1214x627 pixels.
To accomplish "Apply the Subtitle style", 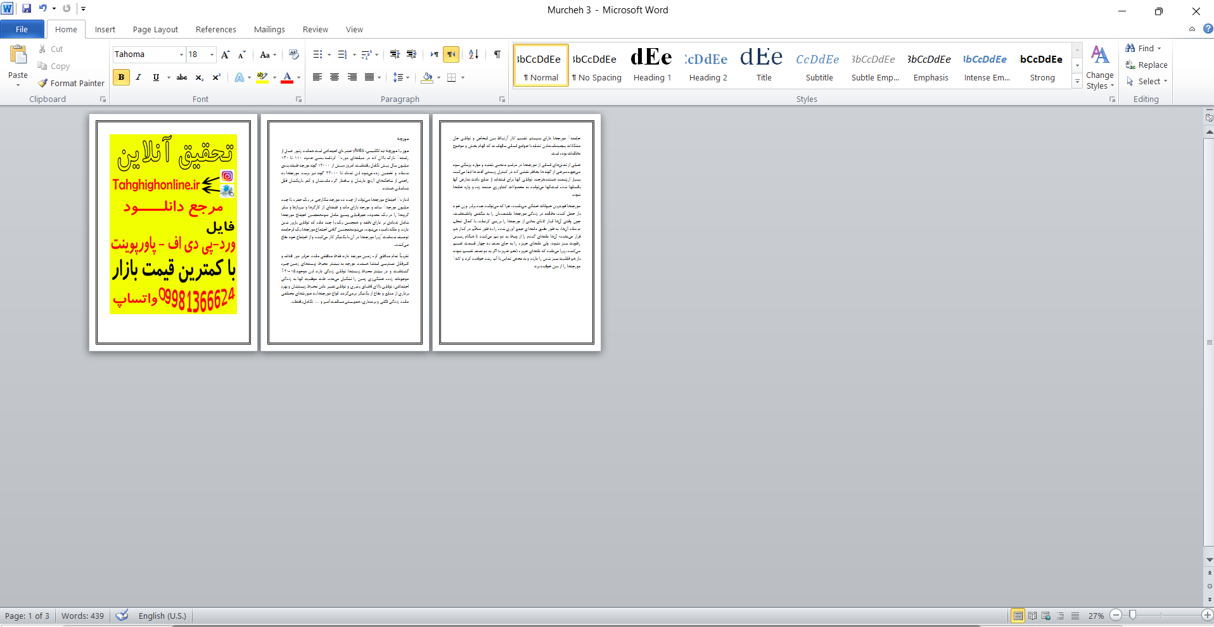I will (819, 65).
